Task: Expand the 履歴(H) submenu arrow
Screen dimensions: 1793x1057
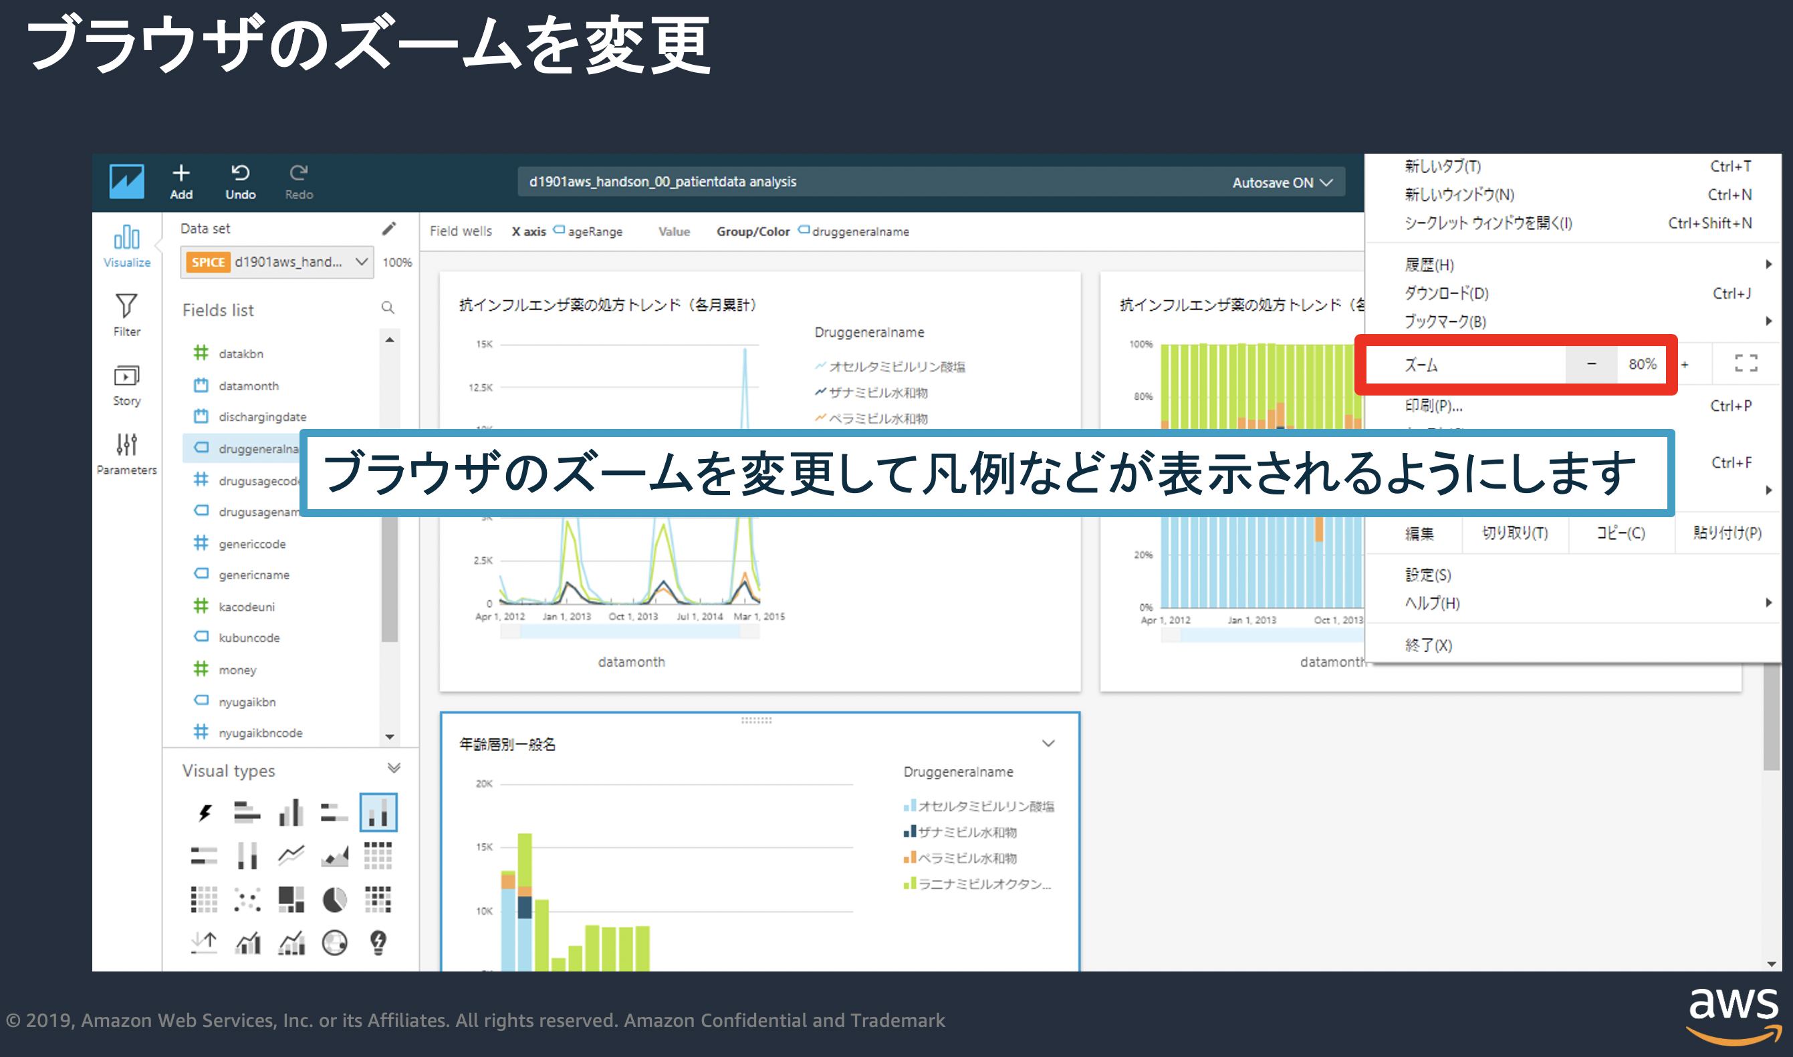Action: pyautogui.click(x=1769, y=265)
